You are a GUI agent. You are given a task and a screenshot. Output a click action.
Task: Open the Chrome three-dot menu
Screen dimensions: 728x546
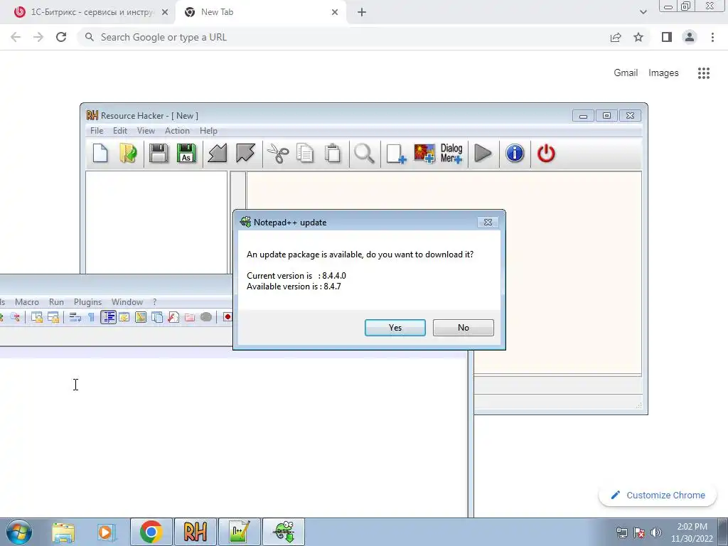tap(712, 37)
